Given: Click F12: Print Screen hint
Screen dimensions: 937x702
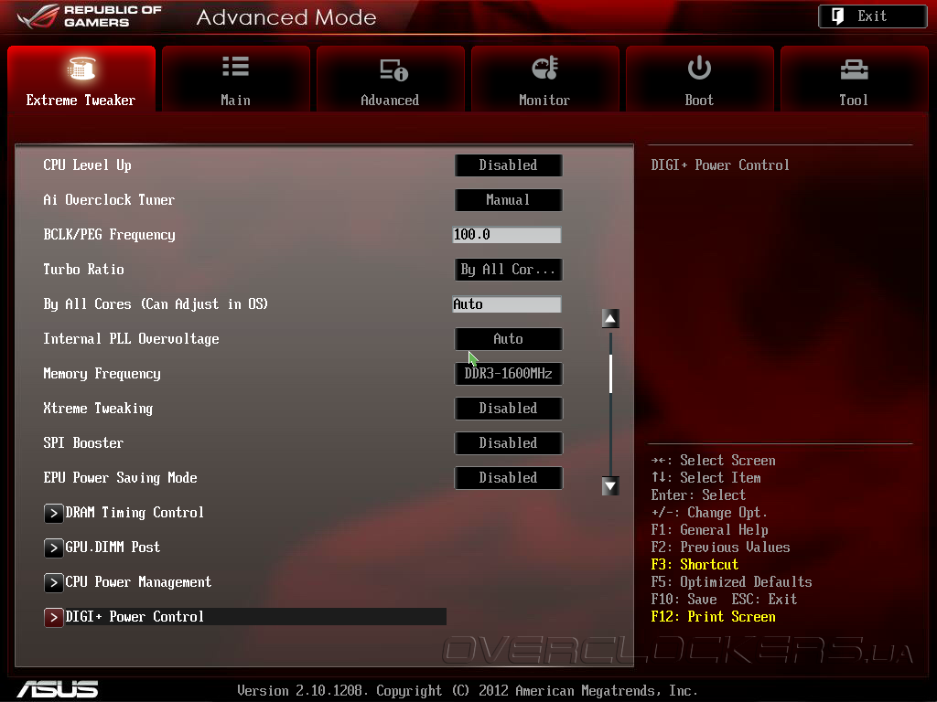Looking at the screenshot, I should click(713, 617).
